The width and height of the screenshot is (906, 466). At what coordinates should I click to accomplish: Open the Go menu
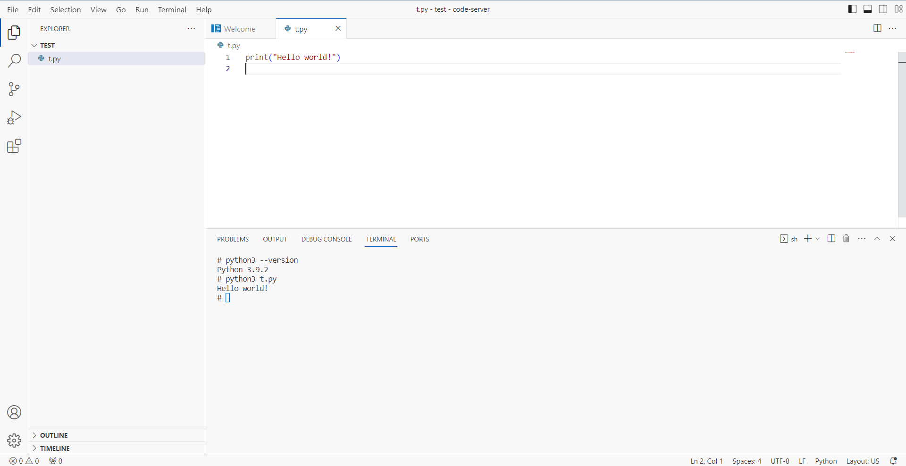coord(121,9)
